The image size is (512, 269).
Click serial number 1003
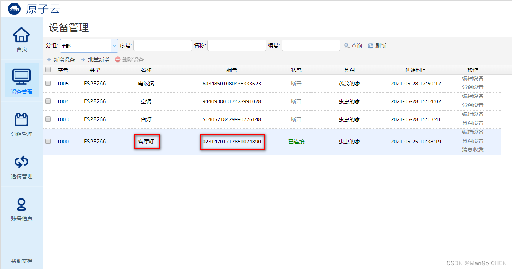tap(63, 119)
